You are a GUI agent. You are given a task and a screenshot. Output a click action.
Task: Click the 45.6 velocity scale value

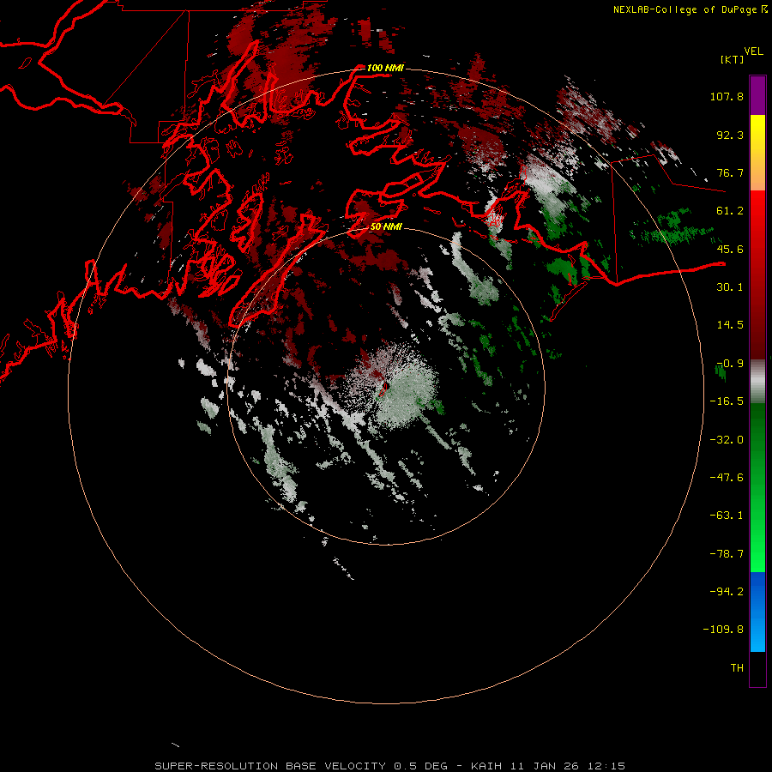tap(730, 249)
